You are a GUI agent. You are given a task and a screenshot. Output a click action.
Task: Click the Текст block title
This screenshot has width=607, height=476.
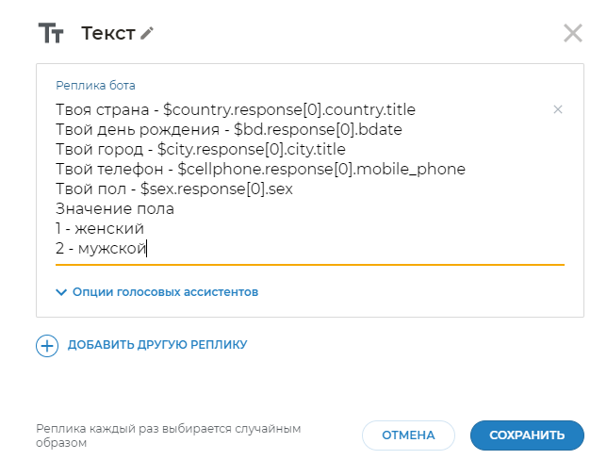click(107, 34)
